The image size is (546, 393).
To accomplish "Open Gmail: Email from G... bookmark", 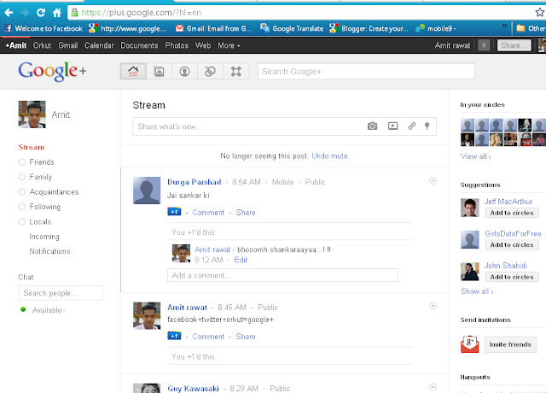I will tap(213, 28).
